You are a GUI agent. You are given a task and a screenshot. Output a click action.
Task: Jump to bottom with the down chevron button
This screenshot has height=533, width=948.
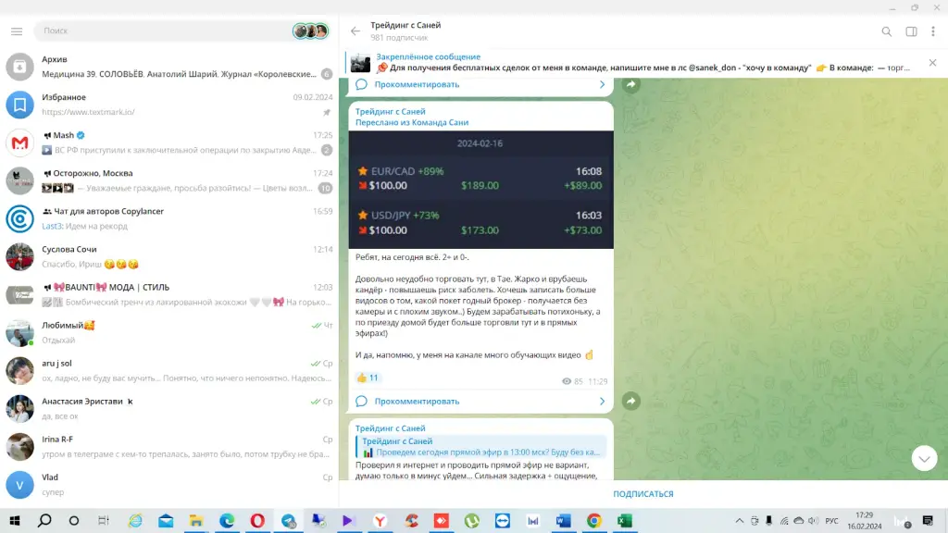pos(924,459)
